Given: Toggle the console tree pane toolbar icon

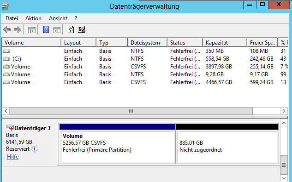Looking at the screenshot, I should coord(32,30).
